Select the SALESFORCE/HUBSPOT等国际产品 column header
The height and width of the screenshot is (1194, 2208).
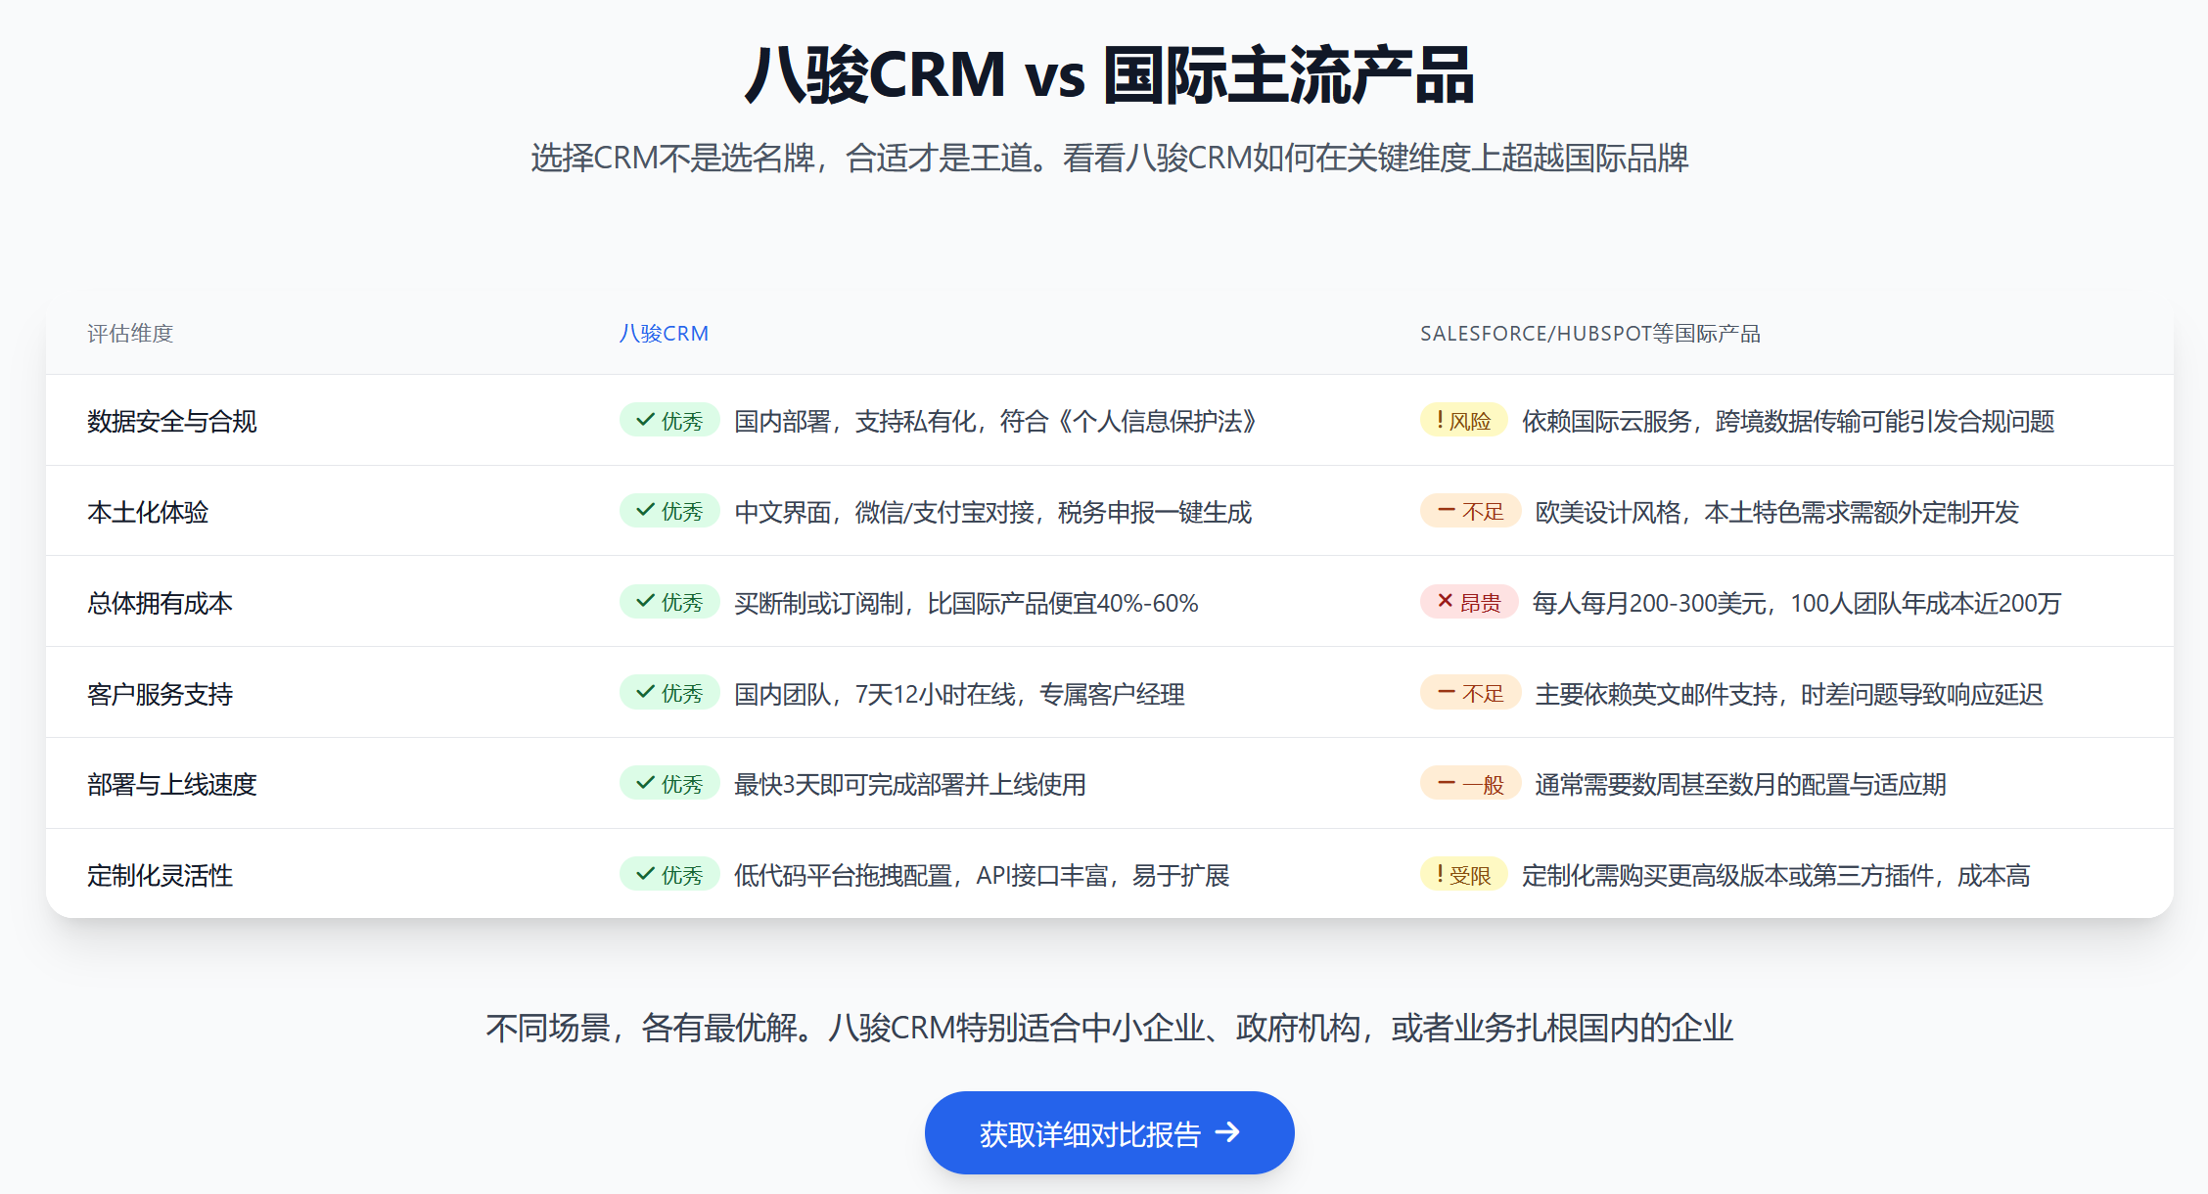1590,334
